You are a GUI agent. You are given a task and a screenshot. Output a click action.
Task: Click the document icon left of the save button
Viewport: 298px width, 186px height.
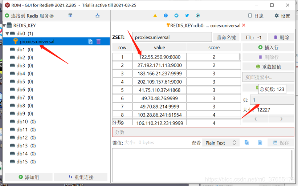(260, 142)
